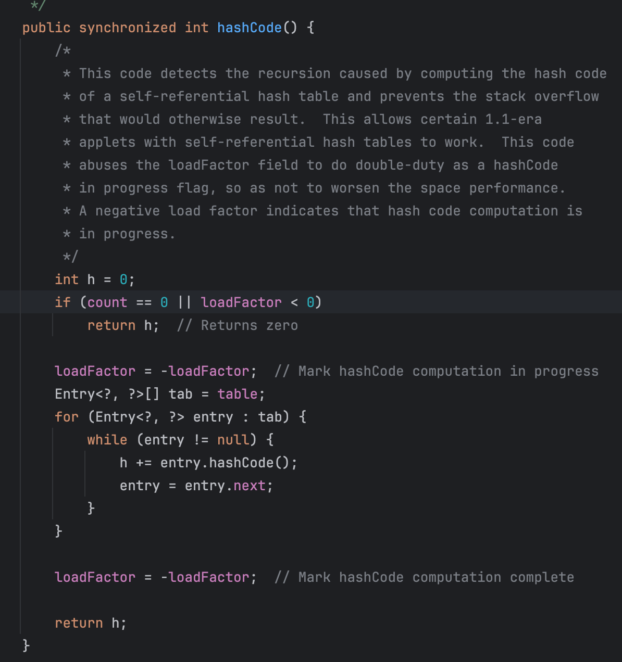Click the comment line mentioning 1.1-era
The height and width of the screenshot is (662, 622).
(302, 119)
